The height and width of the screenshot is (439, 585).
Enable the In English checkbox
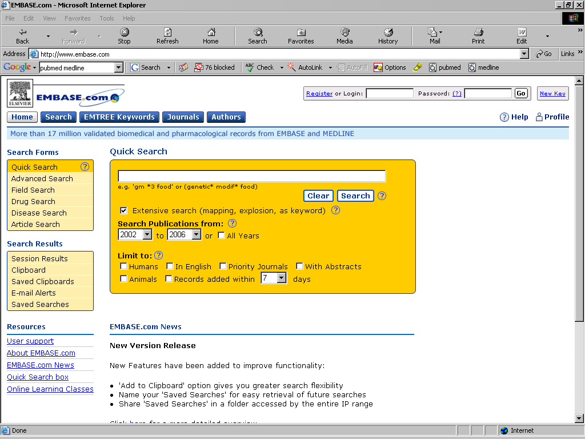click(170, 266)
